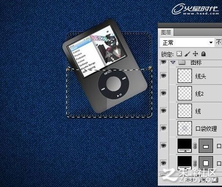Click the lock position move icon
222x187 pixels.
pos(196,54)
